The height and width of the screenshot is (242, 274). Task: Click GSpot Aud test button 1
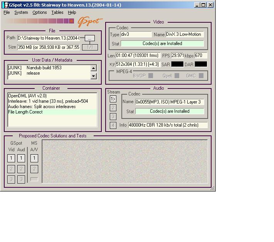coord(21,158)
